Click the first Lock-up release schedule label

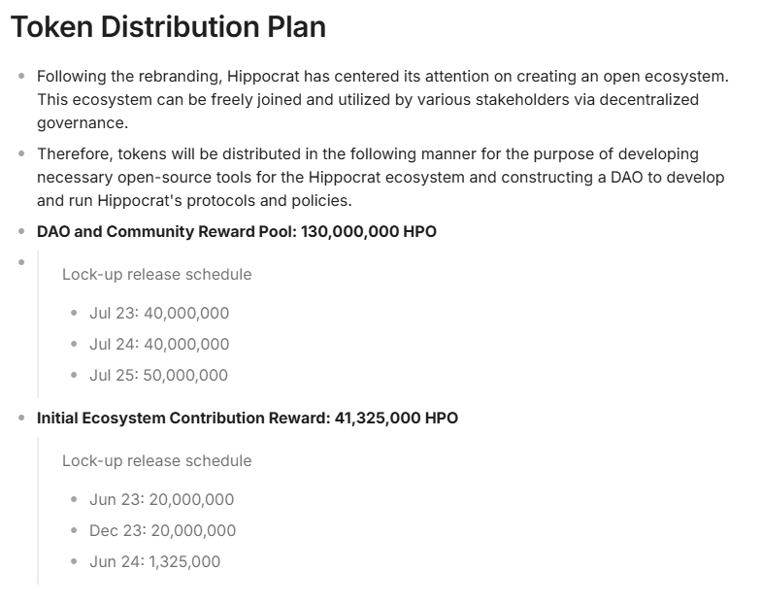coord(157,274)
